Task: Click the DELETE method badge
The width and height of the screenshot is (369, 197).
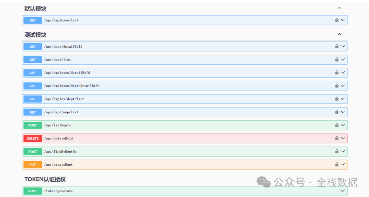Action: pyautogui.click(x=32, y=138)
